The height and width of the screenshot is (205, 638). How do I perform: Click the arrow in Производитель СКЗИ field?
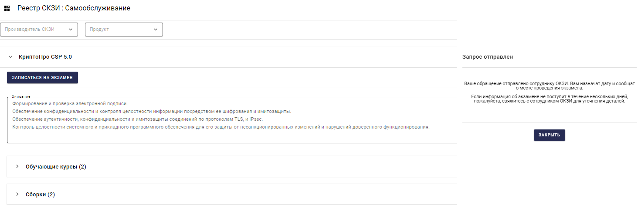tap(71, 30)
